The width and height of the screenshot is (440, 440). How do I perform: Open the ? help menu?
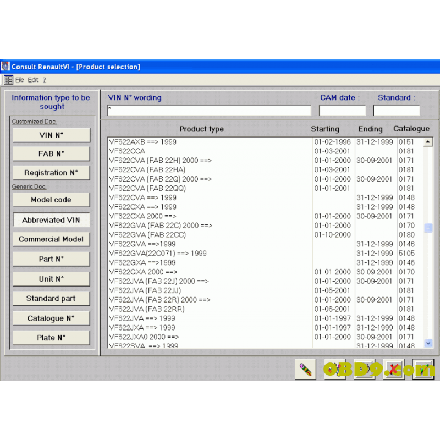tap(45, 80)
